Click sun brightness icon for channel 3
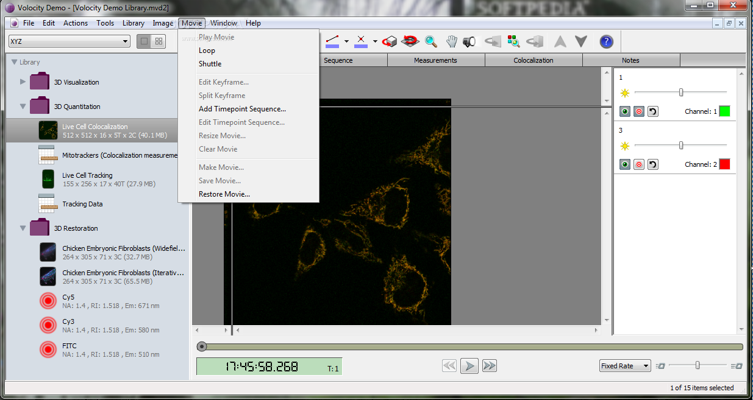 click(x=624, y=146)
